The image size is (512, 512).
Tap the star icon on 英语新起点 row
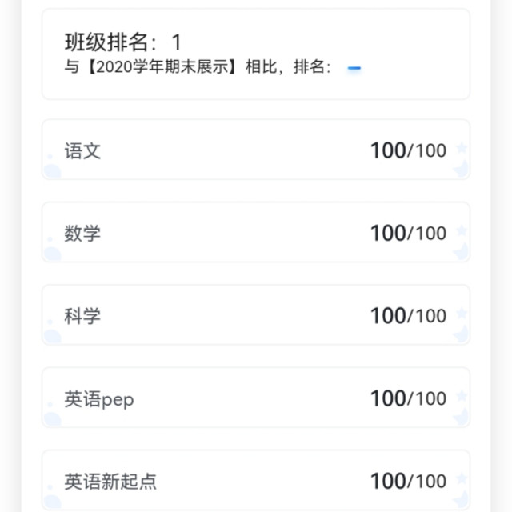point(462,479)
